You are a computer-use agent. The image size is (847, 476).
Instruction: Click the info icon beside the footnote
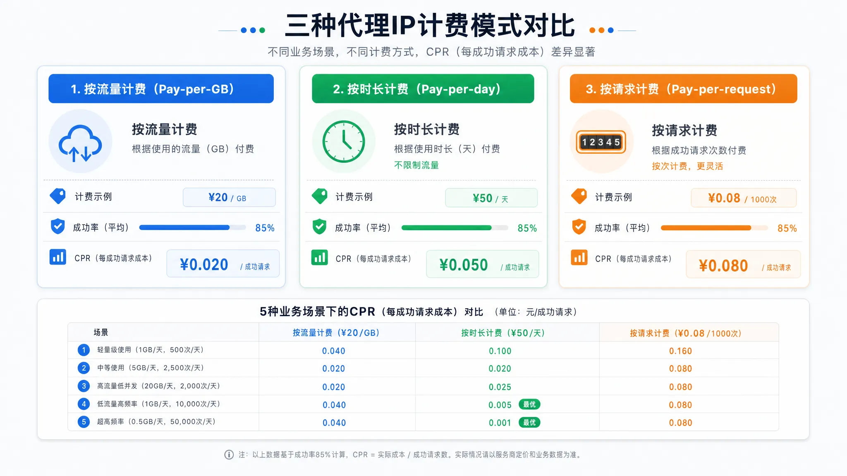[x=229, y=455]
